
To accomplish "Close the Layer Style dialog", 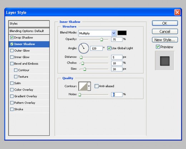I will click(177, 13).
